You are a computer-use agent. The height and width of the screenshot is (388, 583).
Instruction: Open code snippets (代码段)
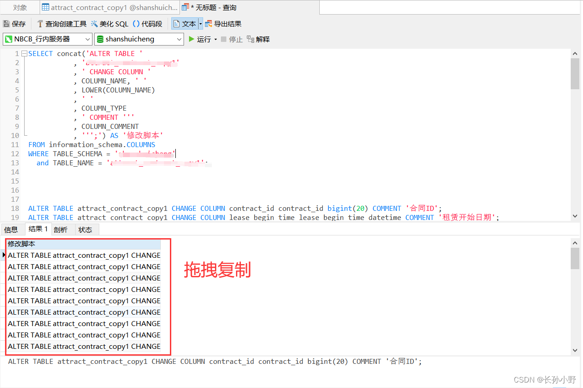[148, 24]
